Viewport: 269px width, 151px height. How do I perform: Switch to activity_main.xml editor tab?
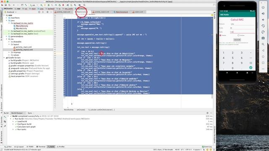click(x=63, y=12)
